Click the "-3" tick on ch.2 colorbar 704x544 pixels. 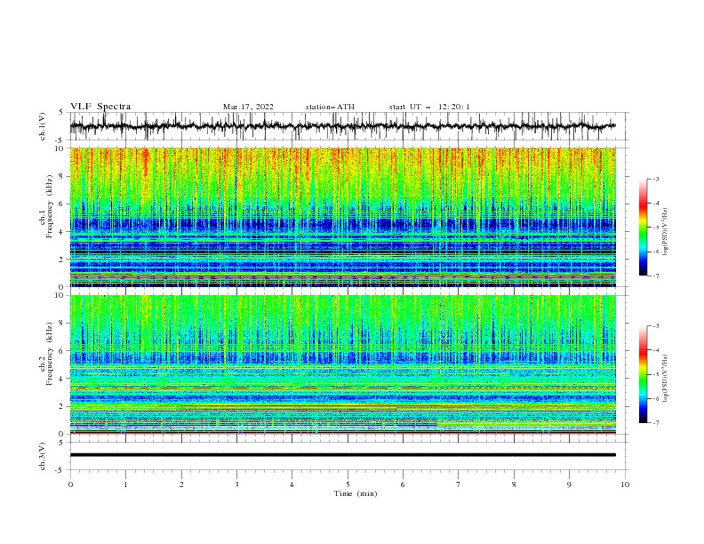(x=656, y=326)
